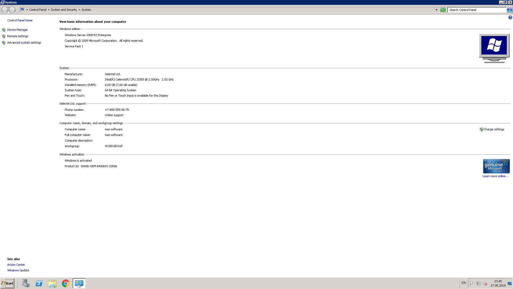Viewport: 513px width, 289px height.
Task: Launch Google Chrome from the taskbar
Action: coord(65,283)
